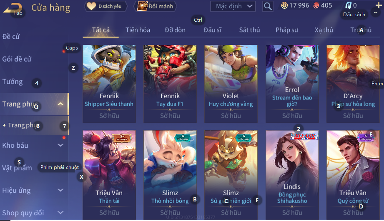This screenshot has width=384, height=221.
Task: Expand the Shop quy đổi section
Action: tap(60, 213)
